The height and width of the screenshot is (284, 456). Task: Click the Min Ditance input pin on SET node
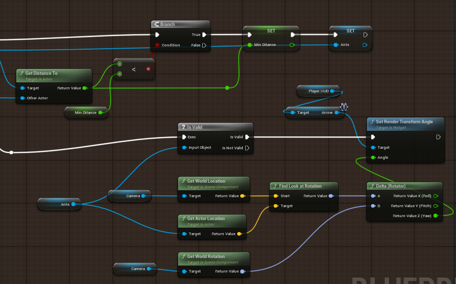250,45
